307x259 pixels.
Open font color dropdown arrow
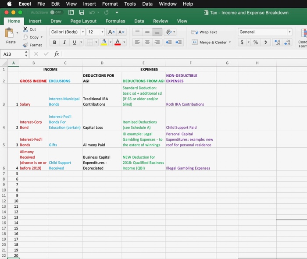point(124,42)
